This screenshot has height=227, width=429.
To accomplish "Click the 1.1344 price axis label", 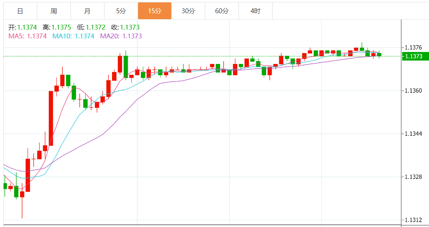I will (x=414, y=133).
